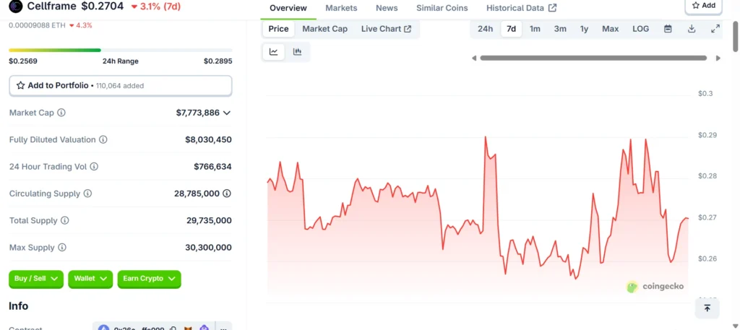Open the News tab
Viewport: 740px width, 330px height.
click(x=387, y=8)
